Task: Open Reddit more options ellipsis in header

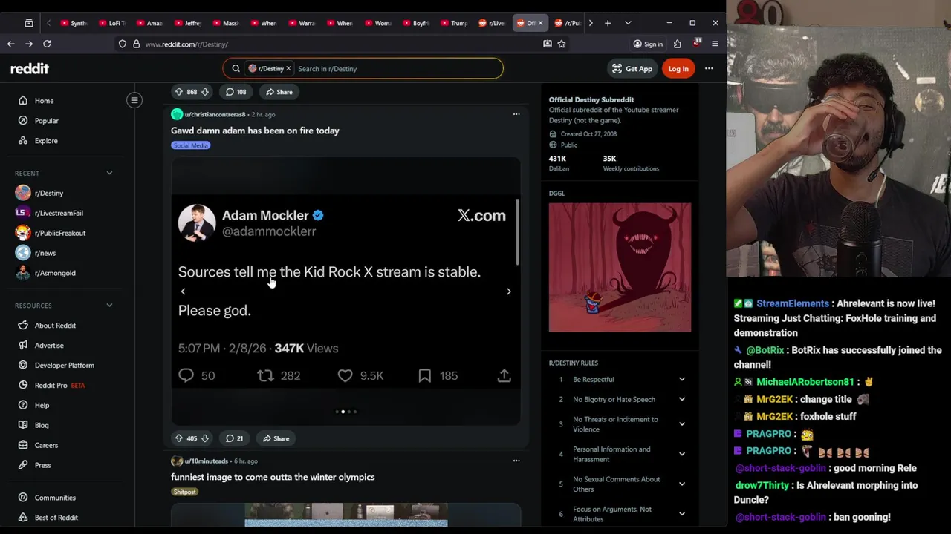Action: [x=709, y=68]
